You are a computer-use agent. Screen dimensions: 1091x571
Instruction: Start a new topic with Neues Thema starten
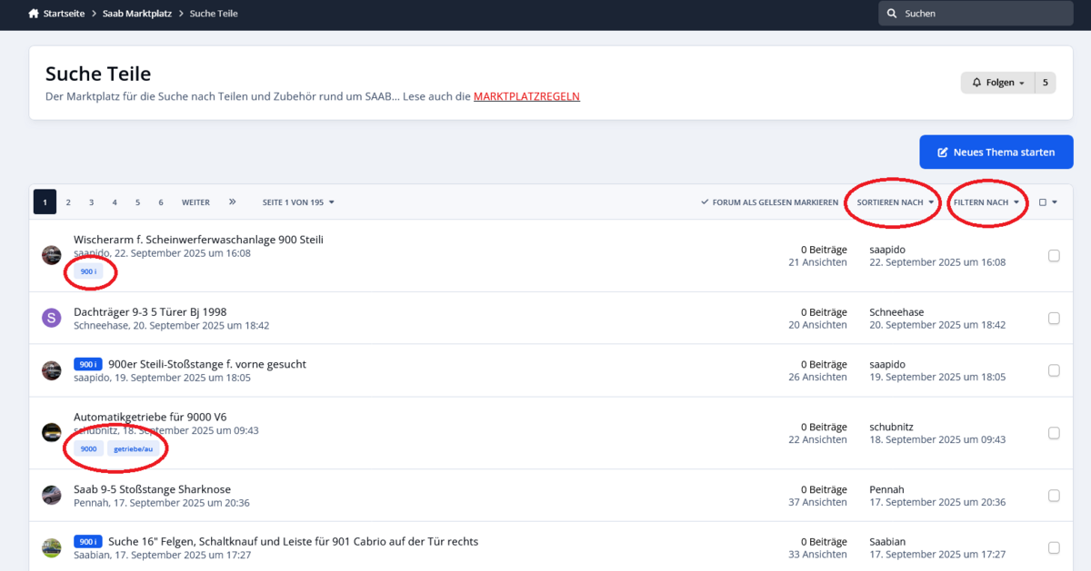996,153
